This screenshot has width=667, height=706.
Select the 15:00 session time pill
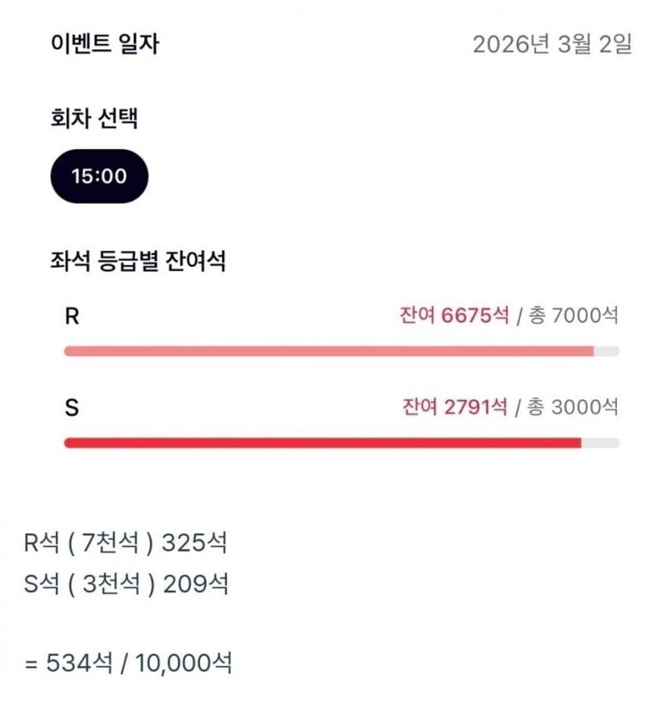(x=99, y=176)
